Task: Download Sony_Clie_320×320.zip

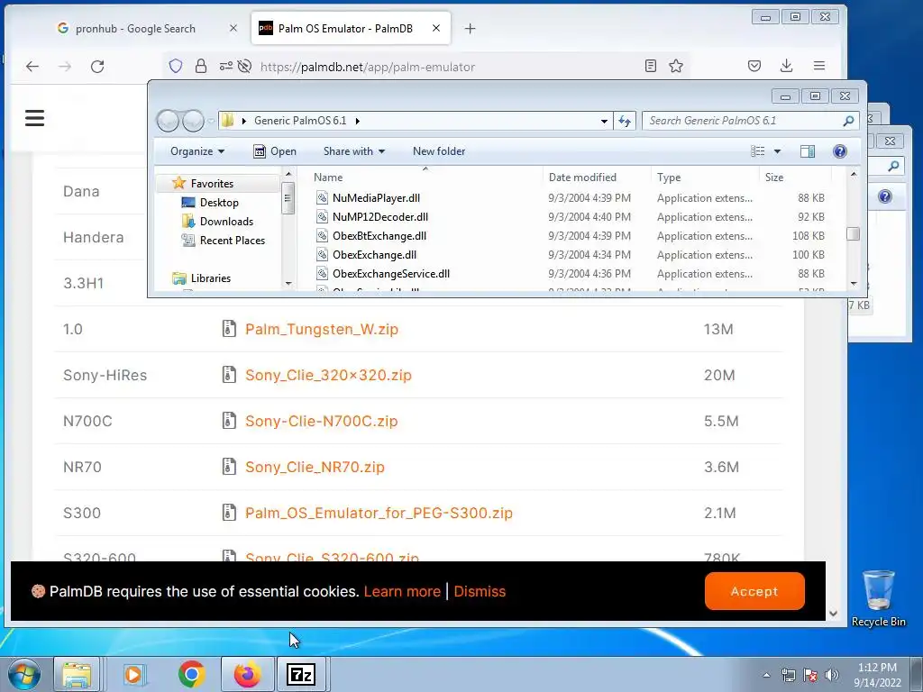Action: pos(328,375)
